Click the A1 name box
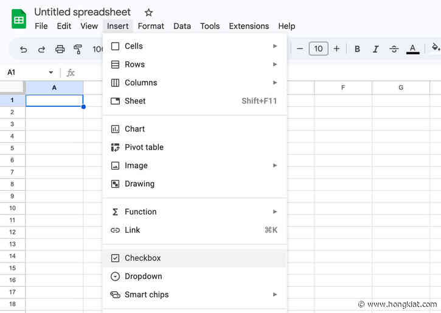The height and width of the screenshot is (313, 441). (11, 72)
